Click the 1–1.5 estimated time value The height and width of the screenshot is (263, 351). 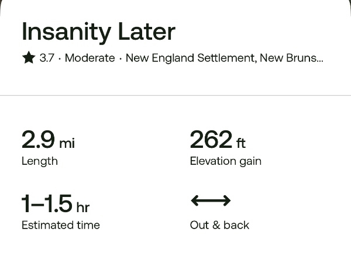coord(47,204)
